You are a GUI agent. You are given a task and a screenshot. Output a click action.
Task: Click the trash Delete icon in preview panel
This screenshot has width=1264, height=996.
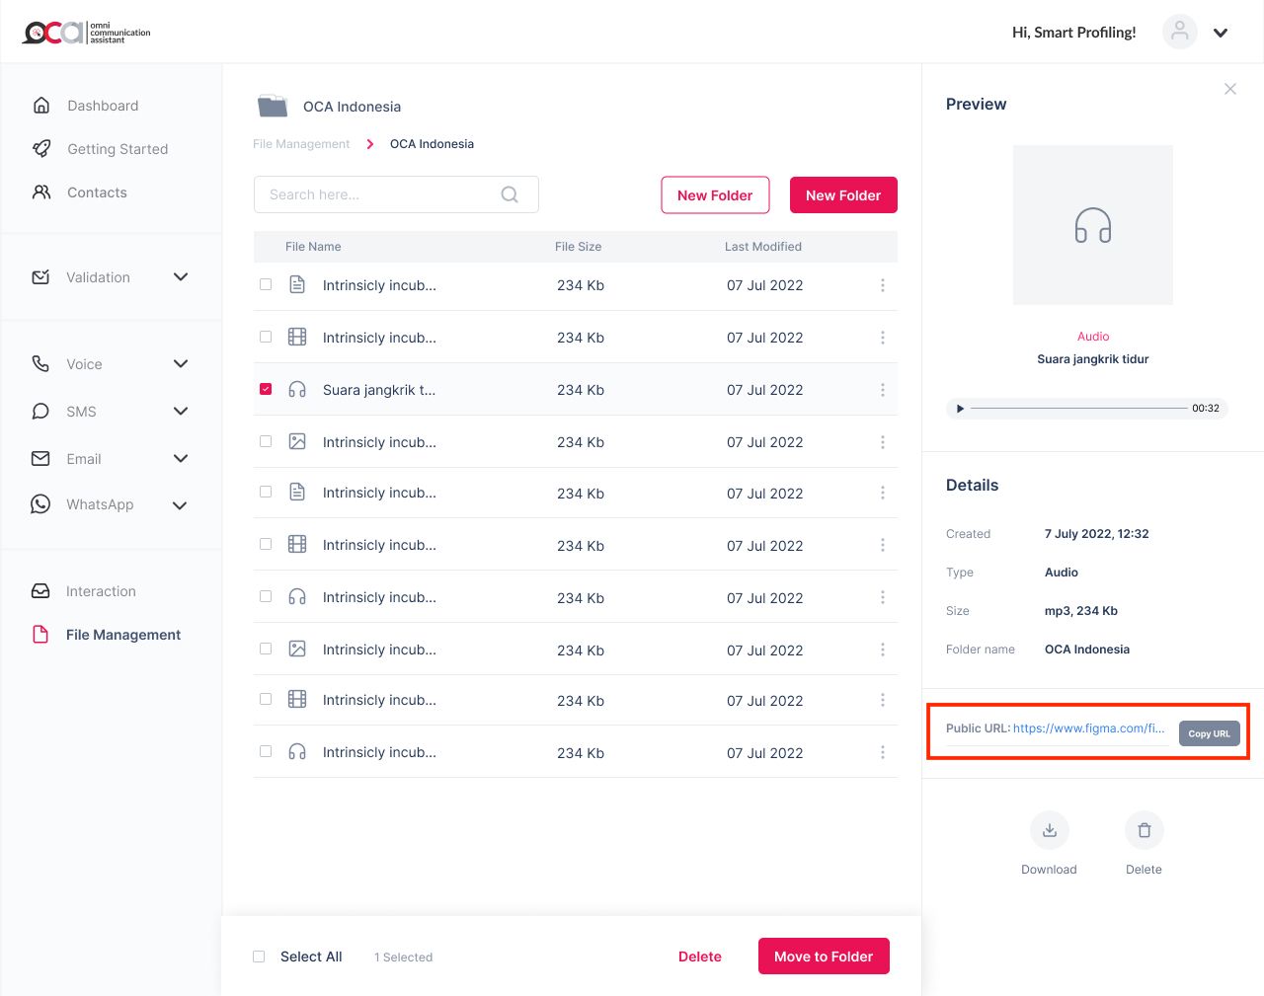coord(1144,830)
